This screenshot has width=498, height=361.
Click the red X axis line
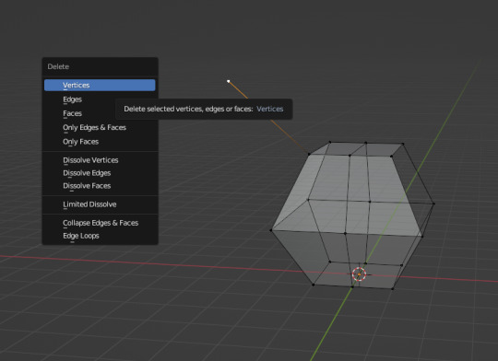(159, 264)
